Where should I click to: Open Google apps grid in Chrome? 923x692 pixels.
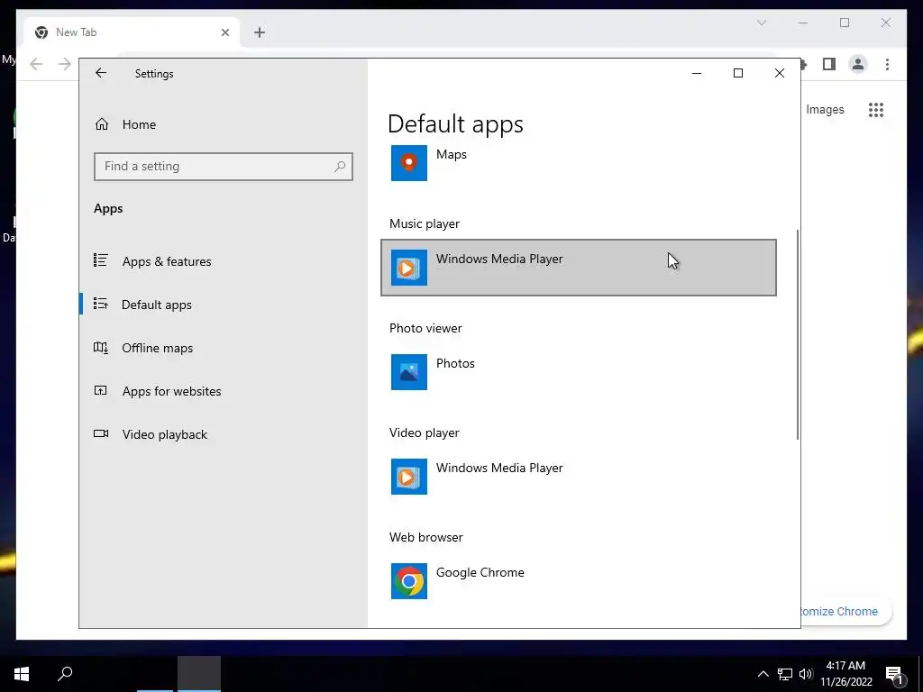point(876,109)
